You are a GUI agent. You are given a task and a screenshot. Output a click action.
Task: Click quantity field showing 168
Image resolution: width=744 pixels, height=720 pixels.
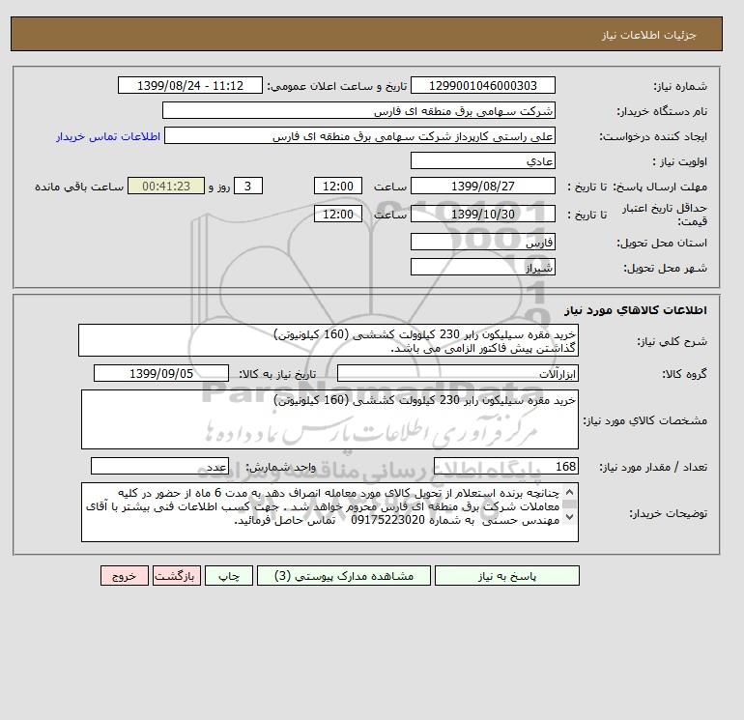point(505,467)
